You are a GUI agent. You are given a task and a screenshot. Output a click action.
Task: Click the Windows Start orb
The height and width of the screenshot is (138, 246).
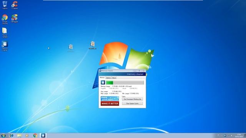point(3,135)
